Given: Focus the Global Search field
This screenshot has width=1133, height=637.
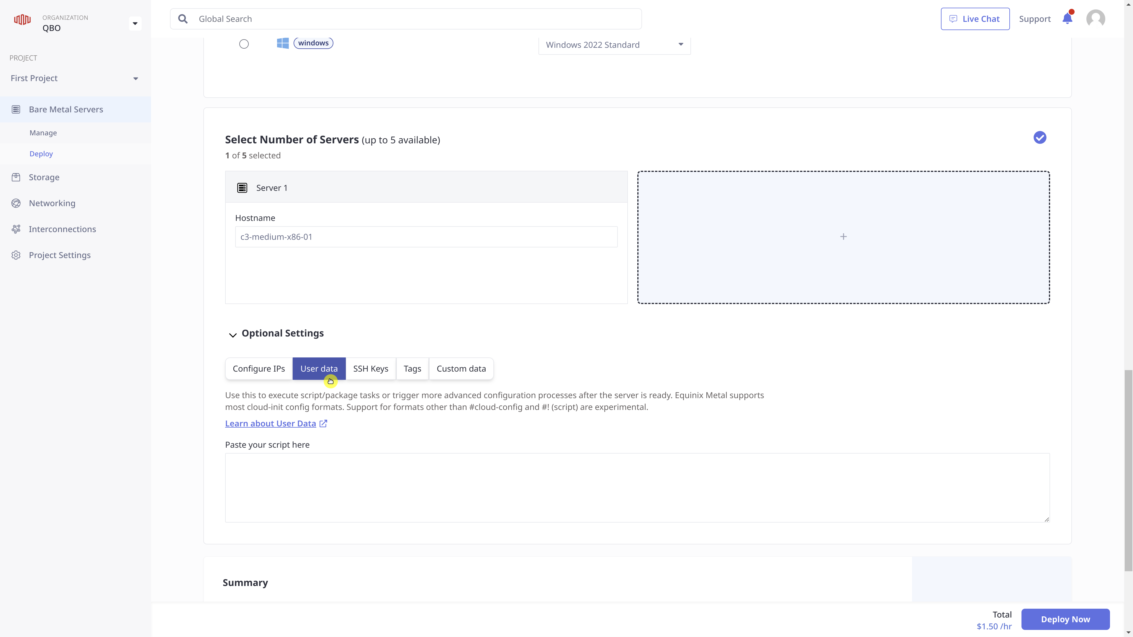Looking at the screenshot, I should pyautogui.click(x=405, y=19).
